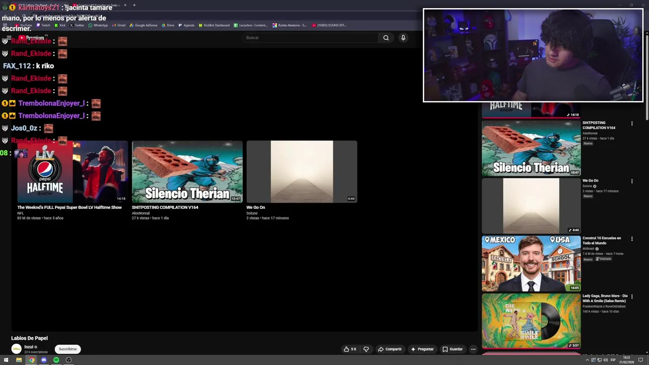Open The Weeknd Halftime Show endscreen thumbnail

(x=73, y=172)
